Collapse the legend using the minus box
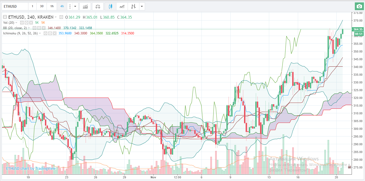This screenshot has width=365, height=181. pyautogui.click(x=5, y=17)
